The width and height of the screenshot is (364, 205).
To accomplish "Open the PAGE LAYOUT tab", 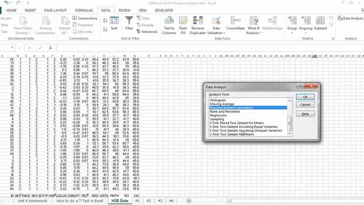I will click(56, 10).
